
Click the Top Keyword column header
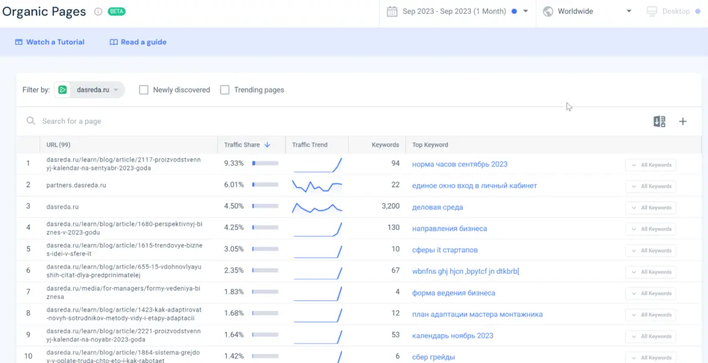point(430,145)
